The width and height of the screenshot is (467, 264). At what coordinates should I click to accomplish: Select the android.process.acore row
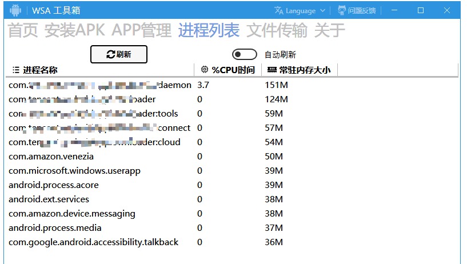(x=232, y=185)
